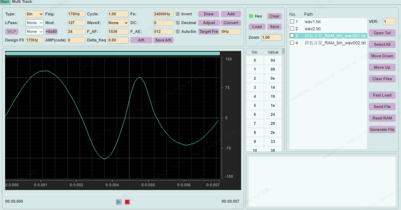401x210 pixels.
Task: Click value cell 0e in row 2
Action: (273, 78)
